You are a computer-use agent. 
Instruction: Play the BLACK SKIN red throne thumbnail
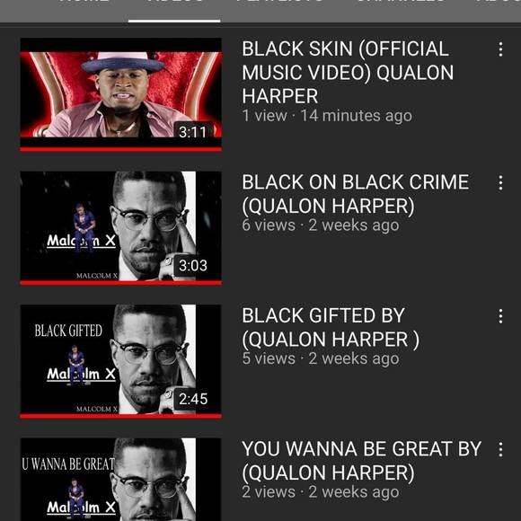(121, 94)
